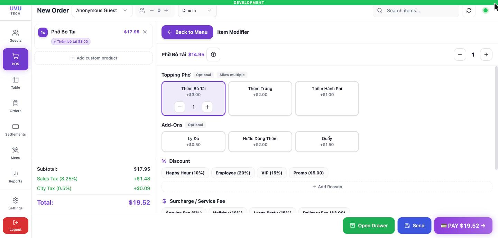Click the red Logout button
Image resolution: width=498 pixels, height=238 pixels.
click(16, 226)
